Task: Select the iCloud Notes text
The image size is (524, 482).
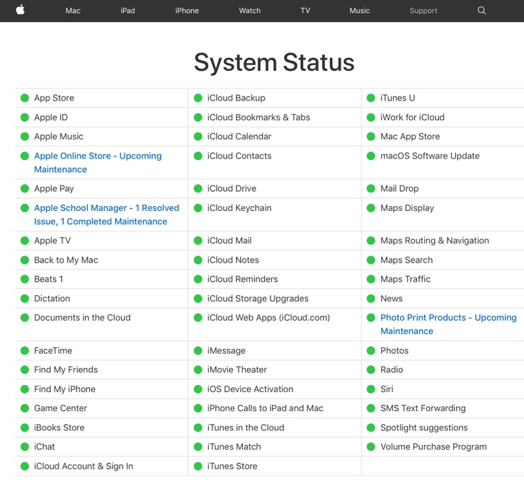Action: coord(233,260)
